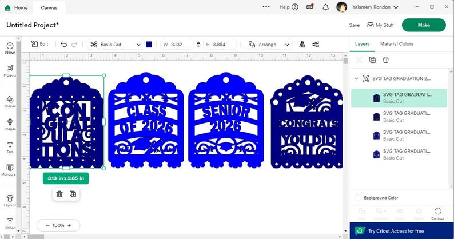
Task: Click the Save button
Action: coord(355,25)
